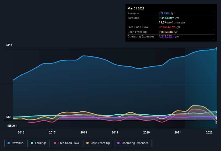
Task: Click the 2020 x-axis year label
Action: pos(146,132)
